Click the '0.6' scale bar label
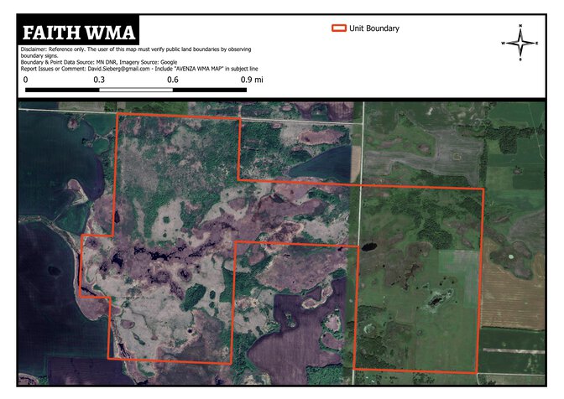Screen dimensions: 564x399 [x=173, y=80]
